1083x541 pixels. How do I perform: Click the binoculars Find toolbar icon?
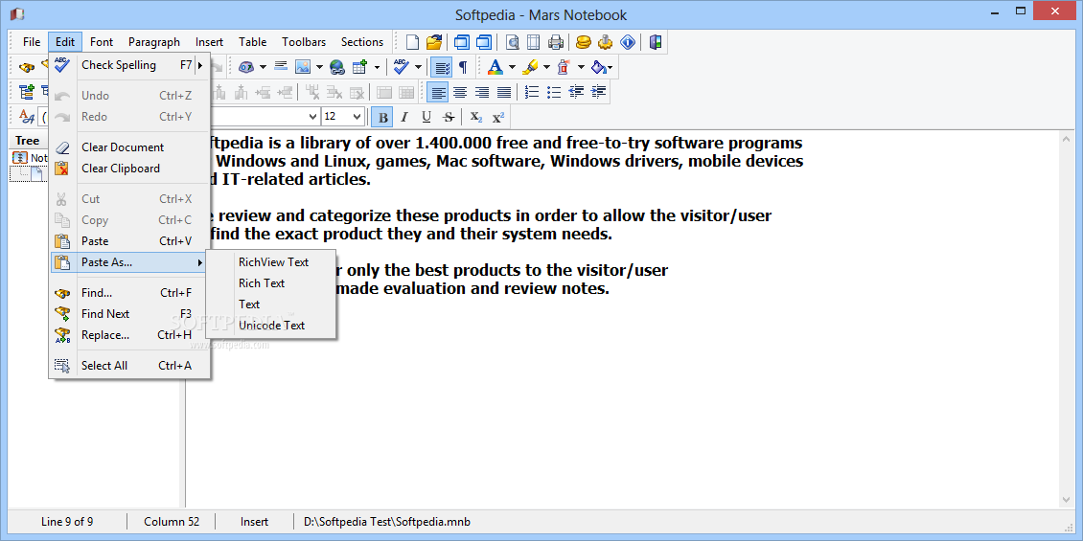[27, 67]
